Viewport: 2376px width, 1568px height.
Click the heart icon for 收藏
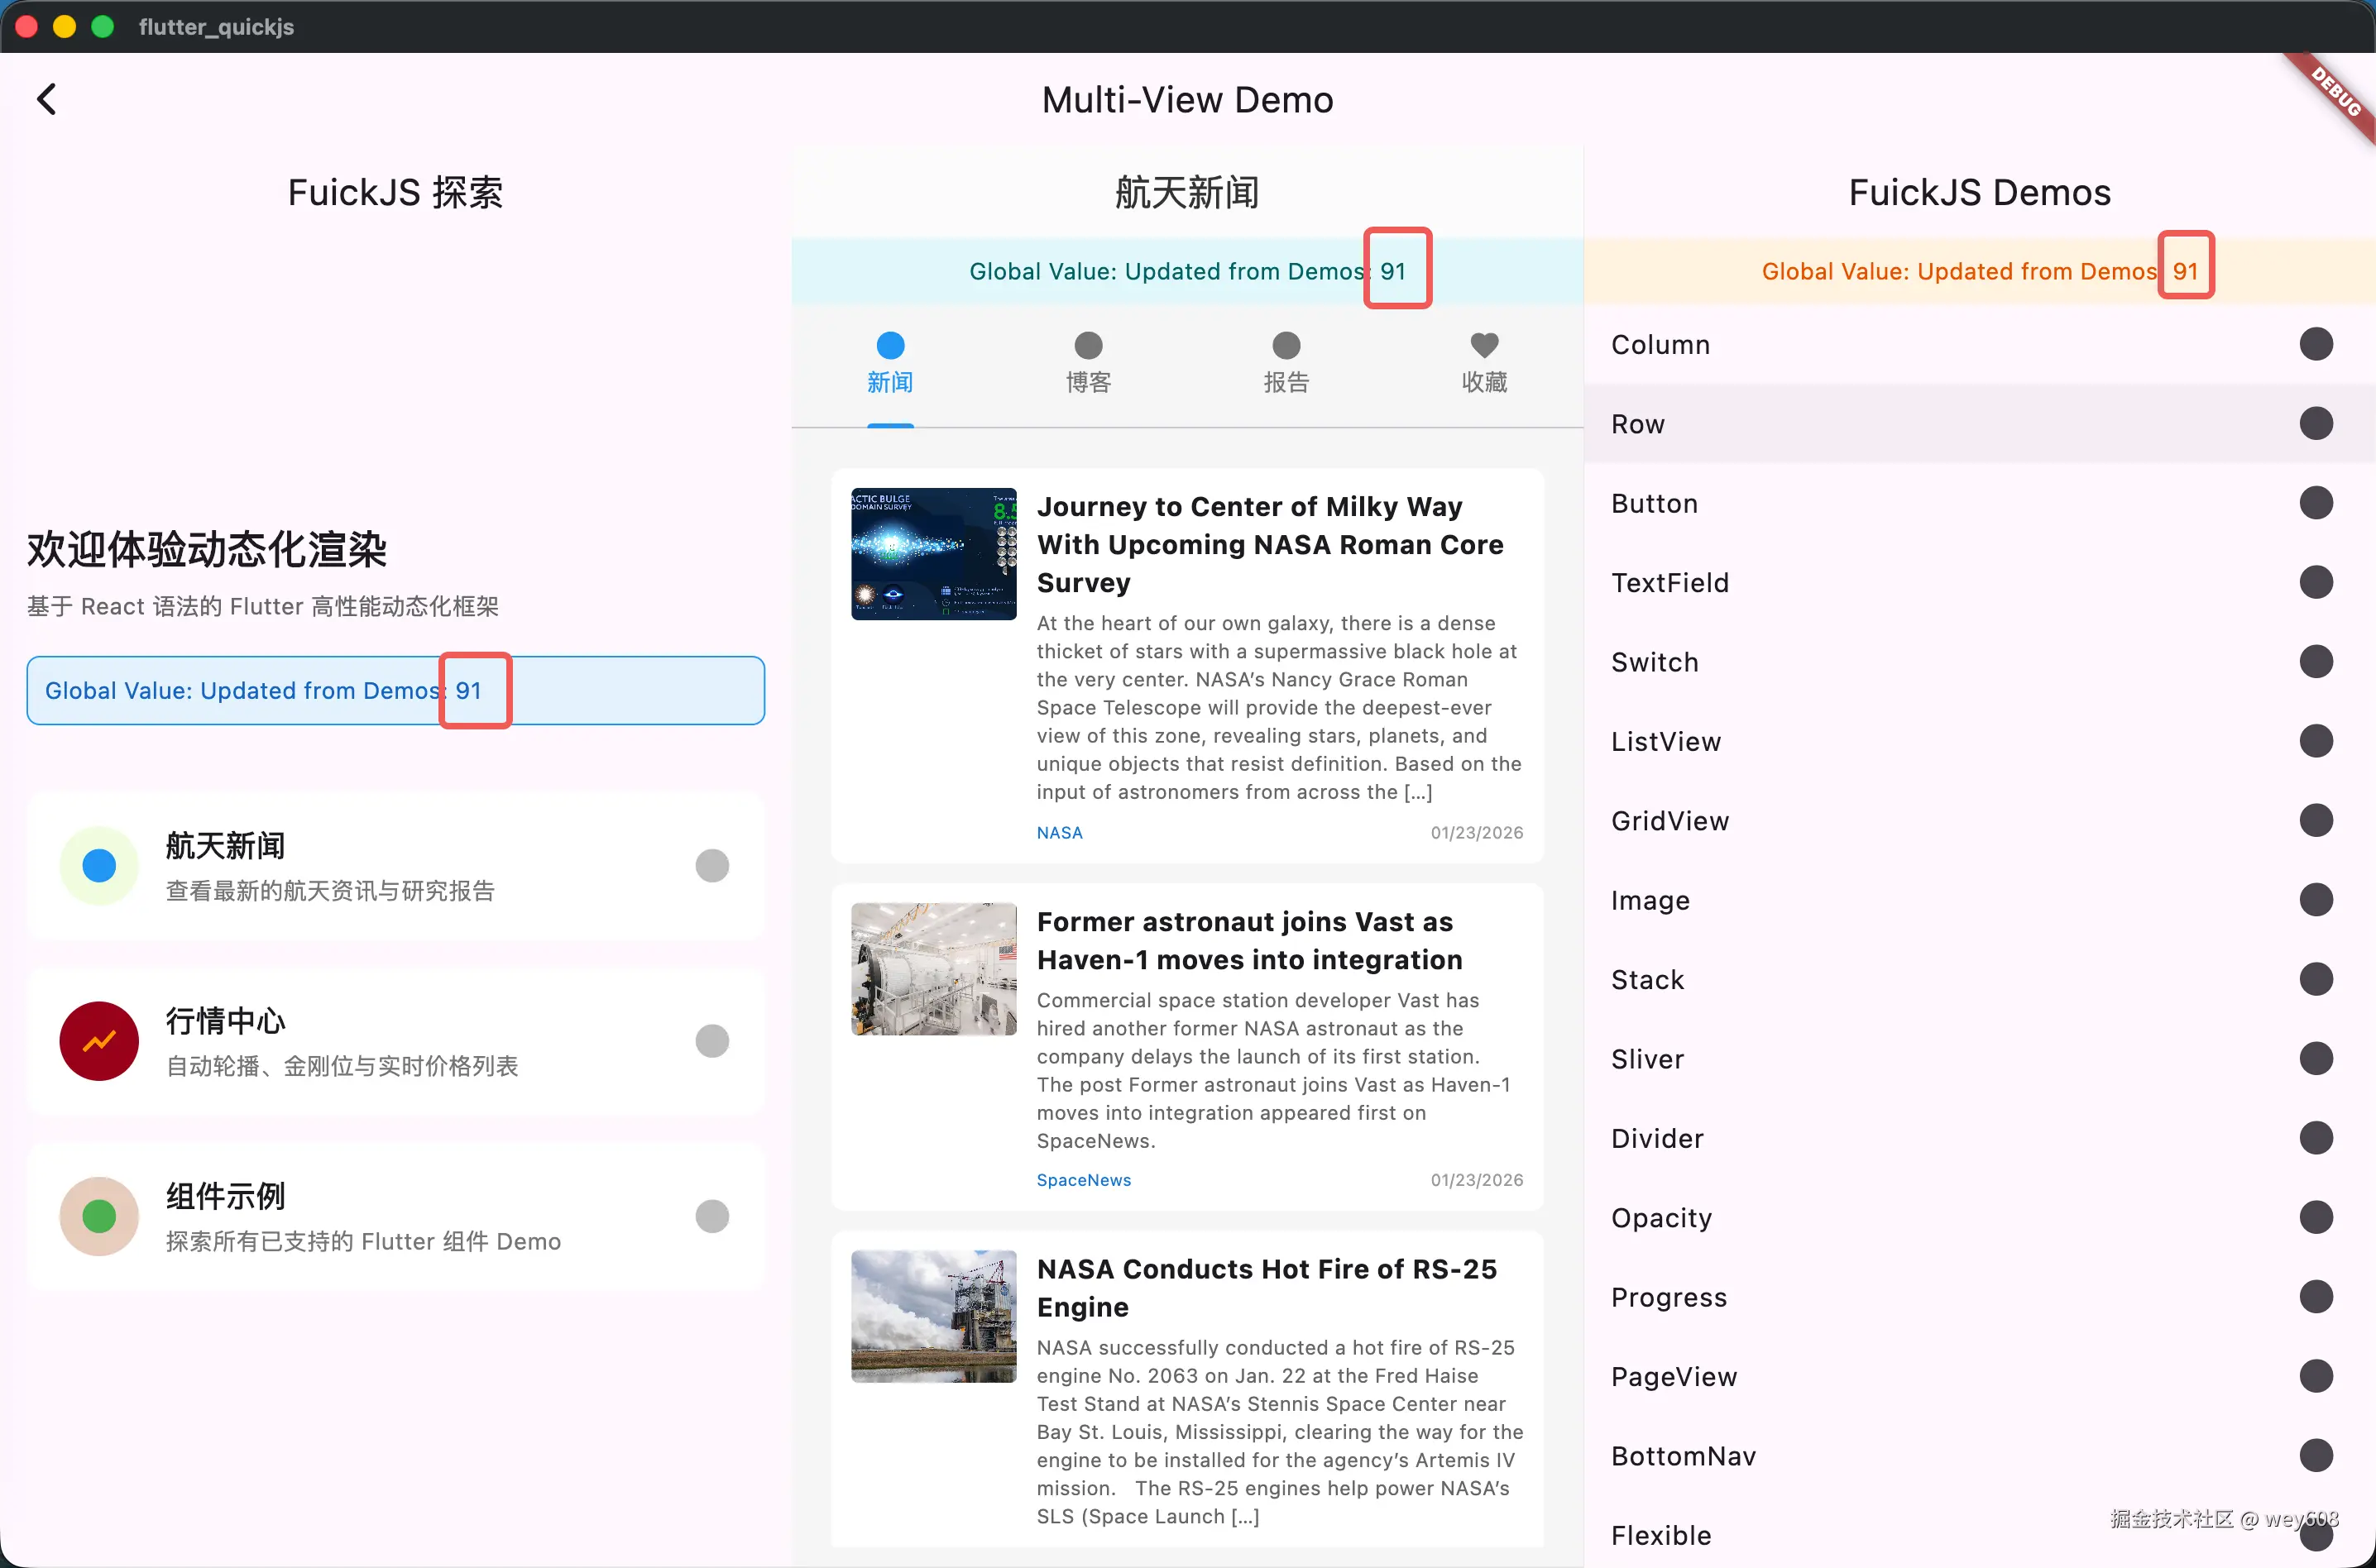pyautogui.click(x=1483, y=345)
